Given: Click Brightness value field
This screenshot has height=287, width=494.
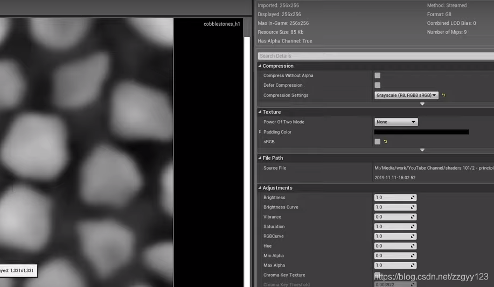Looking at the screenshot, I should pyautogui.click(x=395, y=198).
